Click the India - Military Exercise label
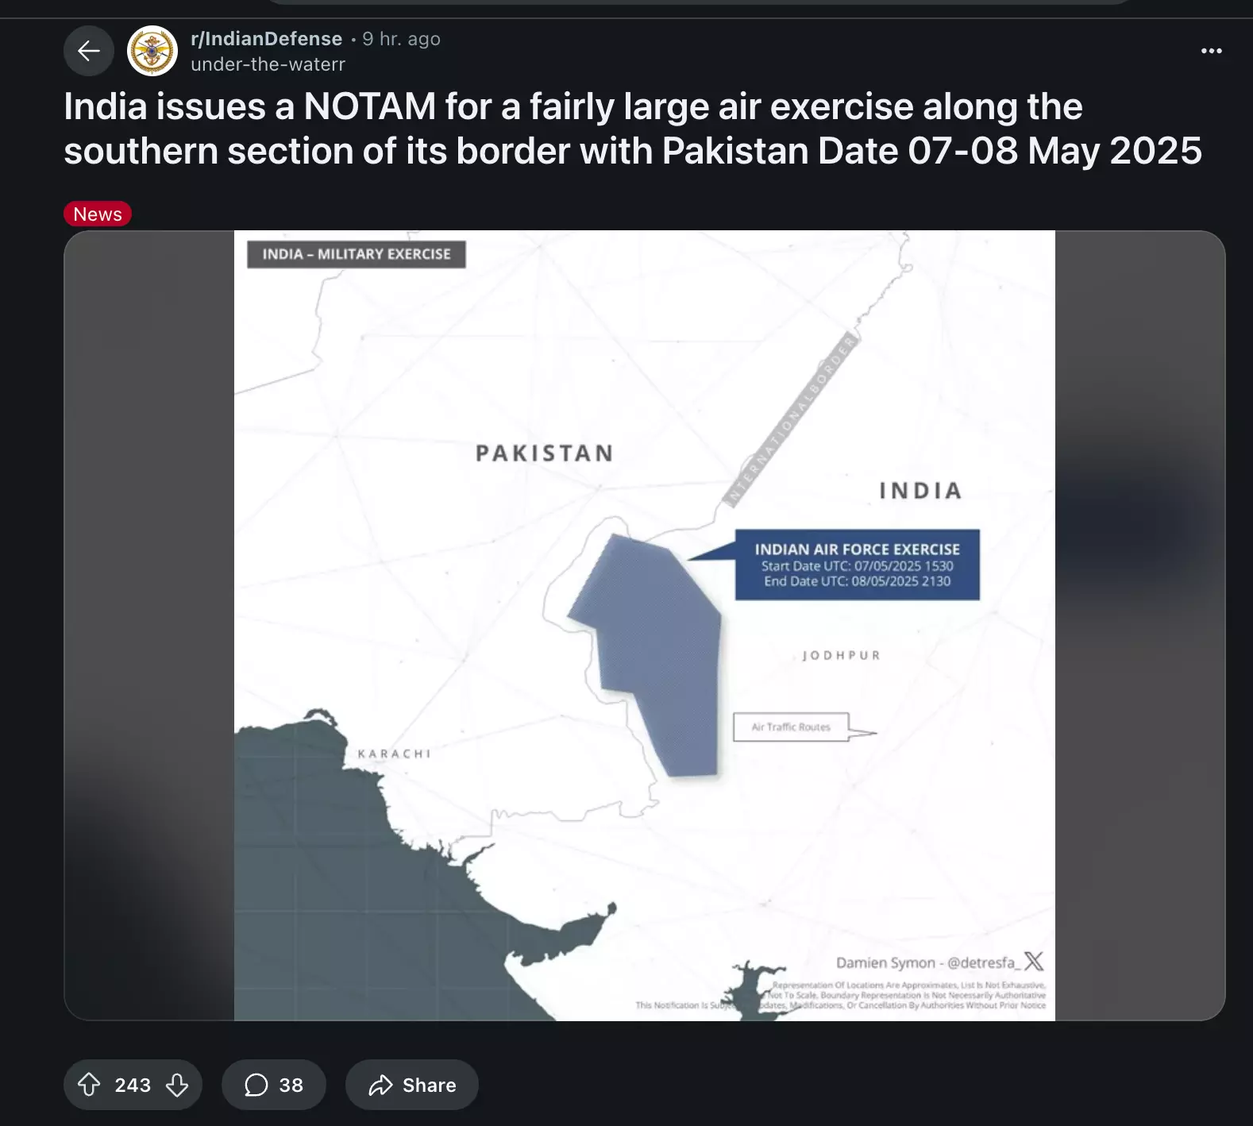This screenshot has width=1253, height=1126. (x=357, y=254)
